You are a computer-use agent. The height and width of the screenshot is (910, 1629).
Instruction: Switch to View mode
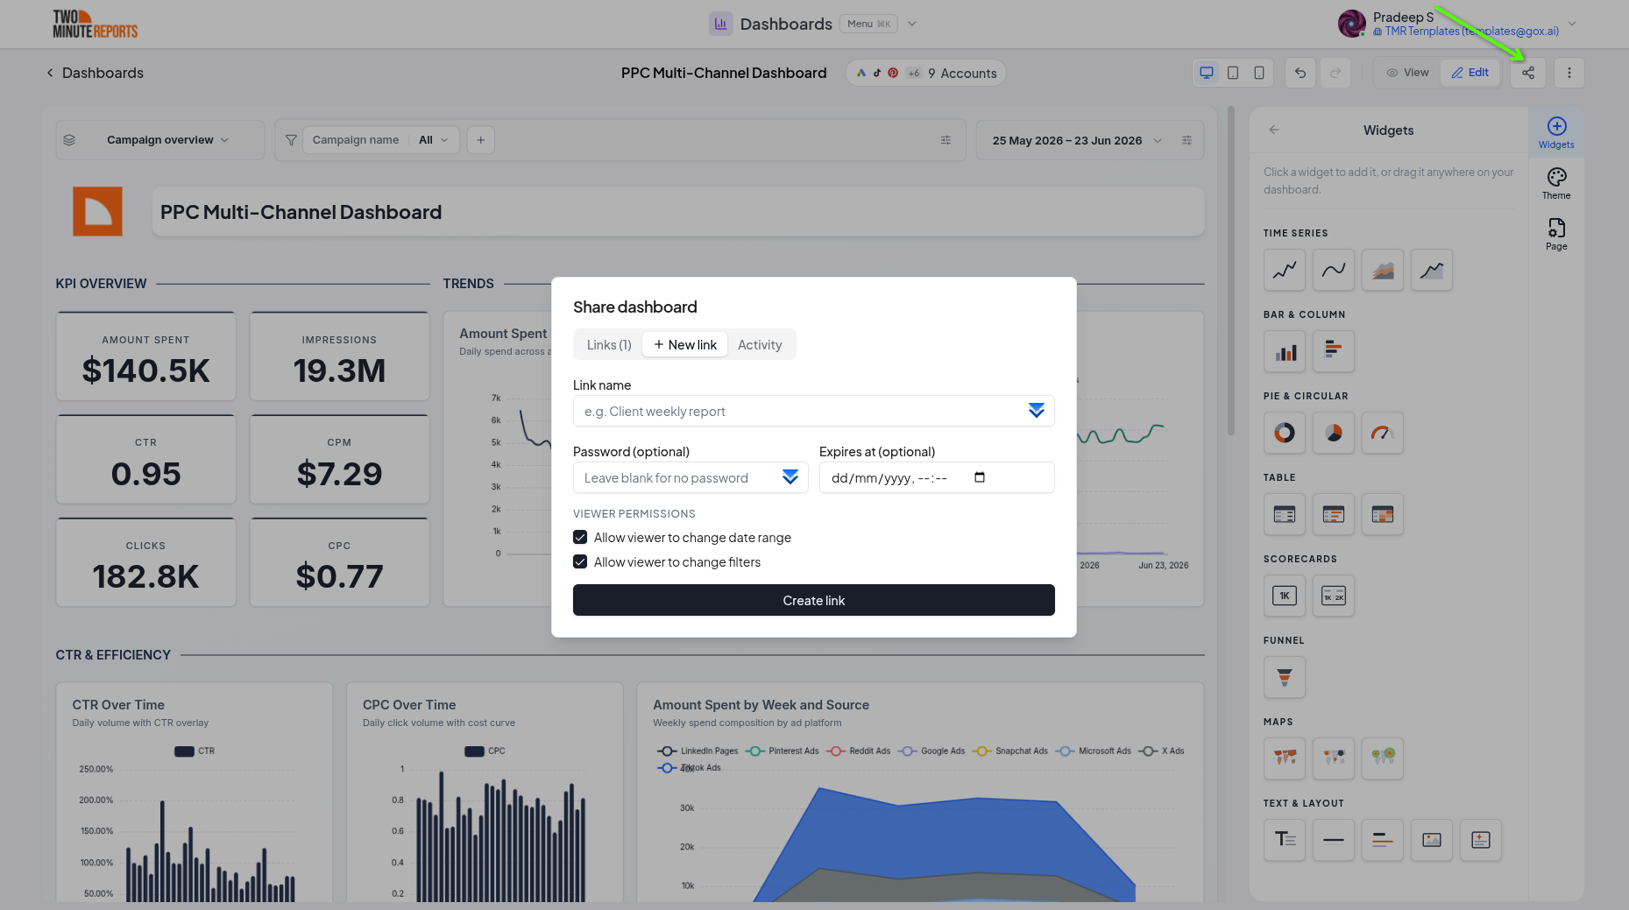1407,73
